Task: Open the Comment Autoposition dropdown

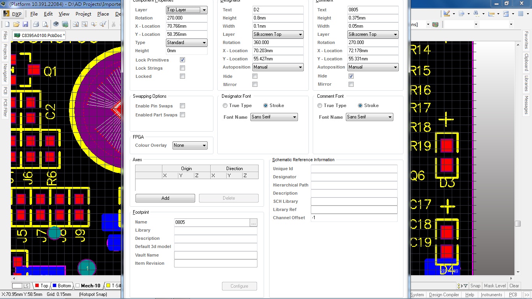Action: [373, 67]
